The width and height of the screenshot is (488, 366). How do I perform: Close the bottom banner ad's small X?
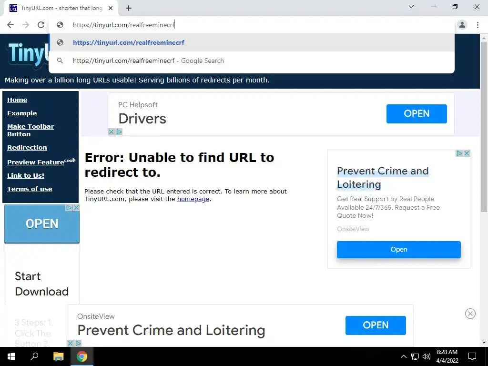(71, 343)
